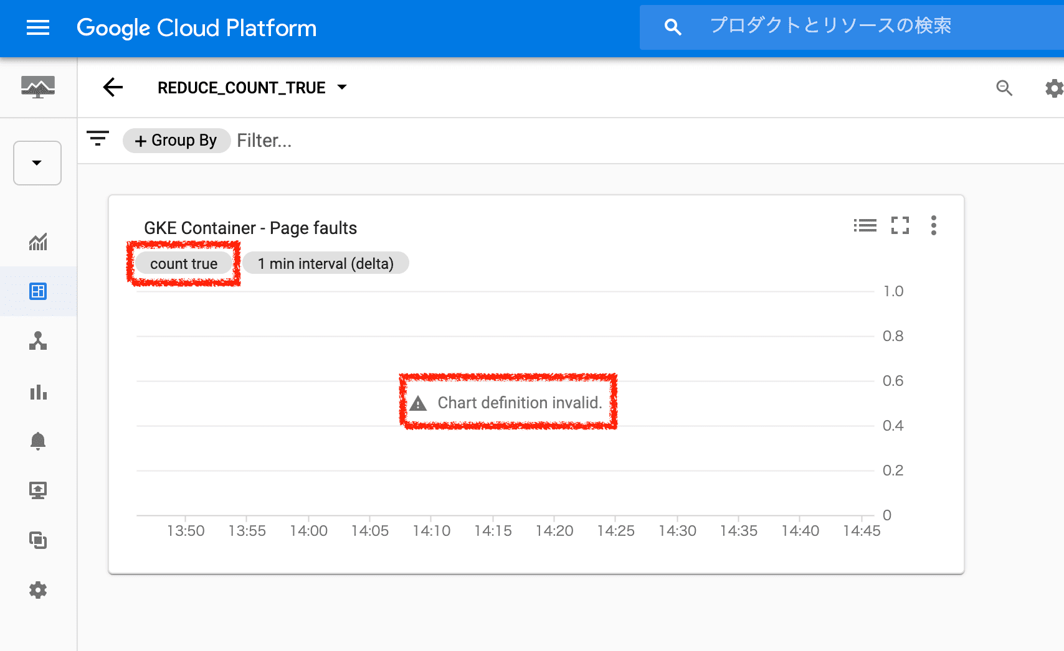The image size is (1064, 651).
Task: Open Uptime checks monitor icon
Action: pyautogui.click(x=38, y=490)
